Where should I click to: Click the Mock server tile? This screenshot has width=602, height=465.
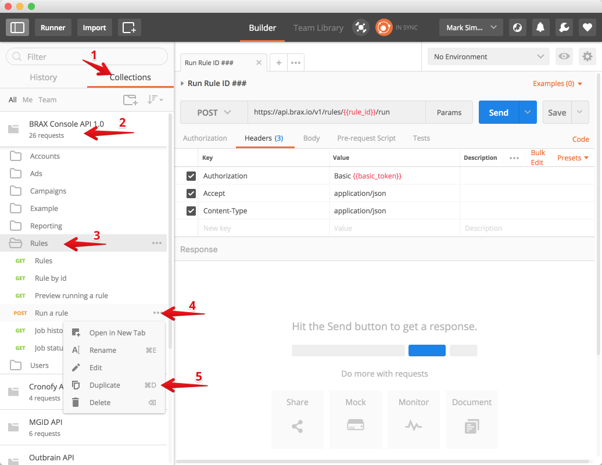coord(356,419)
